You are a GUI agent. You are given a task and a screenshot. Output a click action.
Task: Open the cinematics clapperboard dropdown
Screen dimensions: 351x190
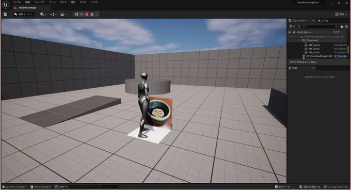click(63, 14)
